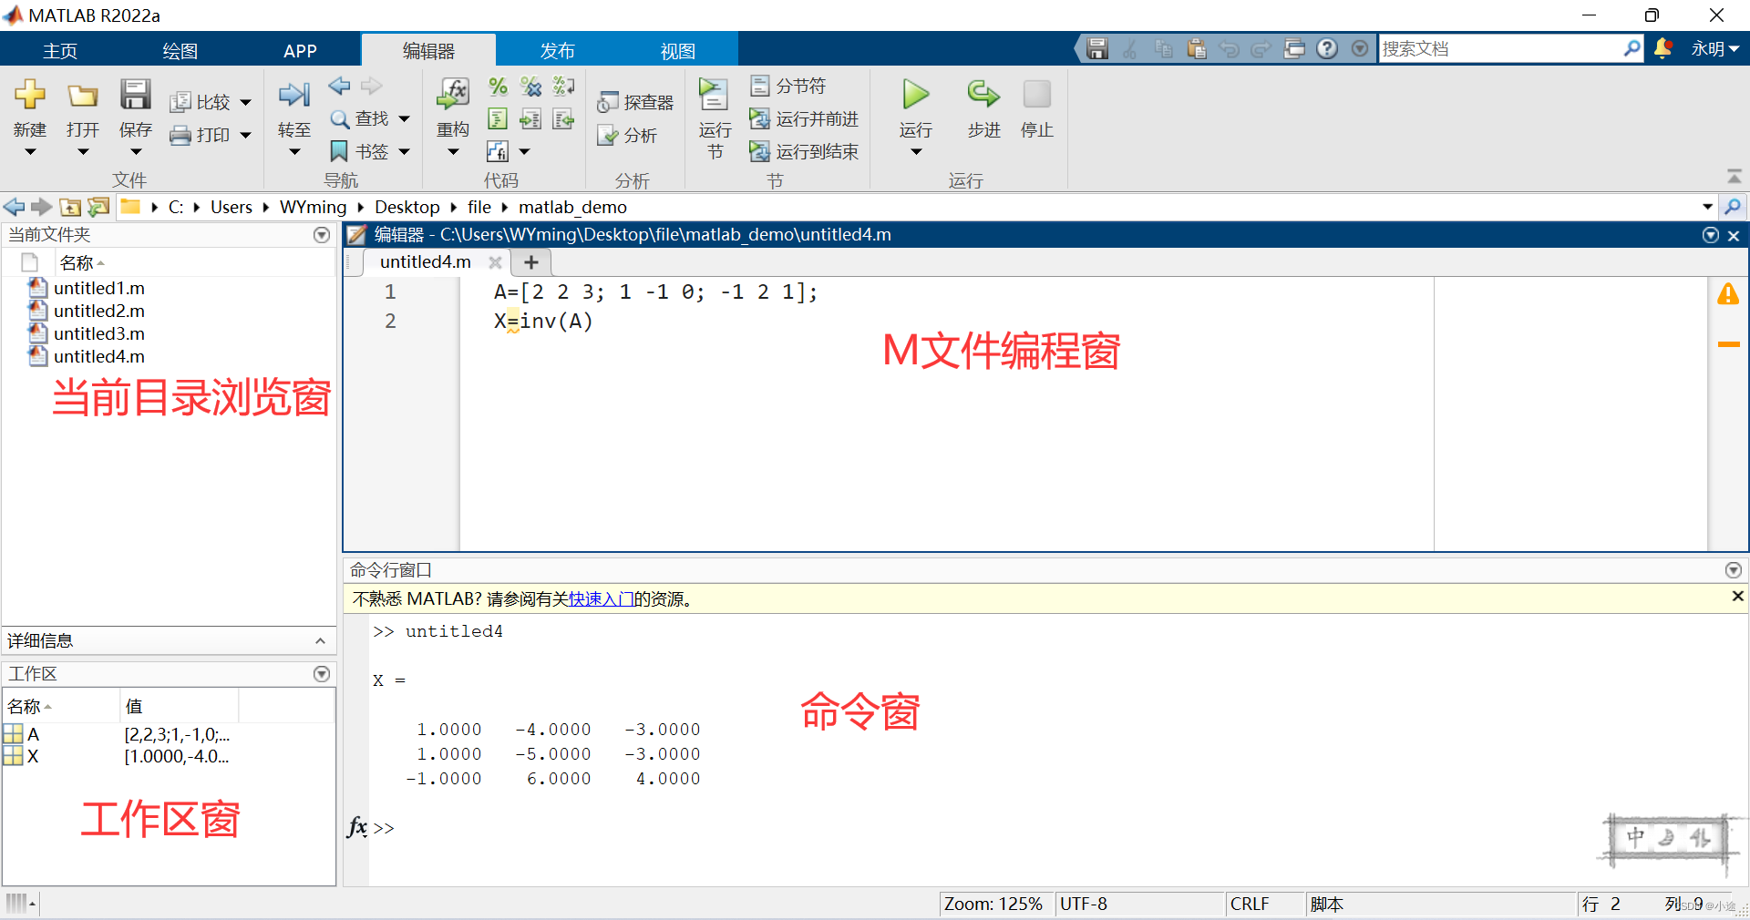Click the wrap comments icon
The image size is (1750, 920).
click(563, 87)
